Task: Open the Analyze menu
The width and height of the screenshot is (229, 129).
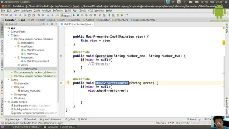Action: click(x=46, y=10)
